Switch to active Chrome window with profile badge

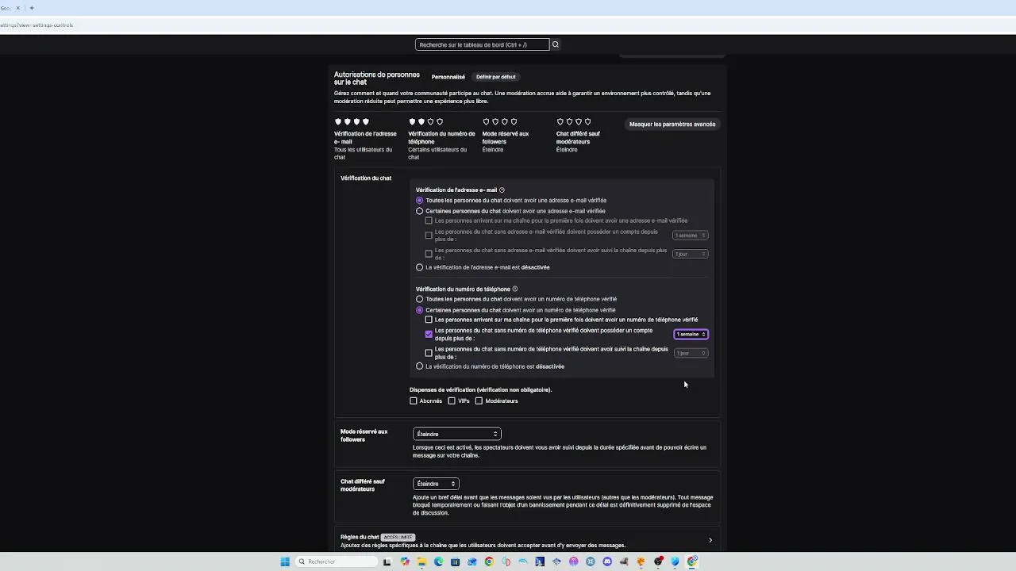[692, 561]
